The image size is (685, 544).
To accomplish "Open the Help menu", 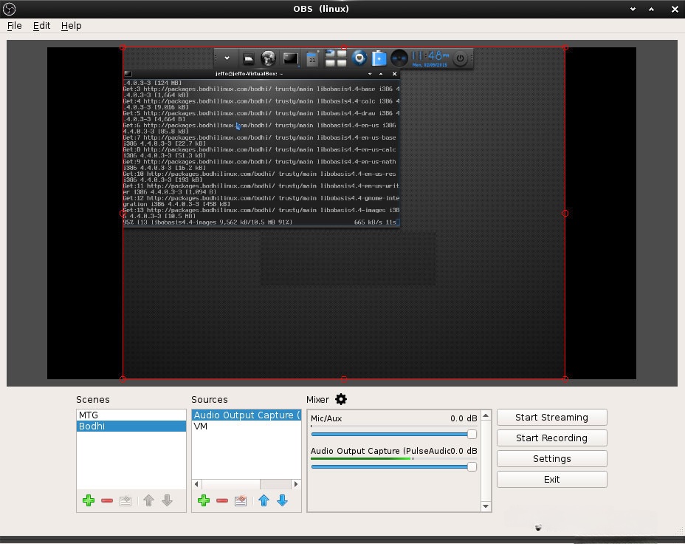I will pyautogui.click(x=71, y=26).
